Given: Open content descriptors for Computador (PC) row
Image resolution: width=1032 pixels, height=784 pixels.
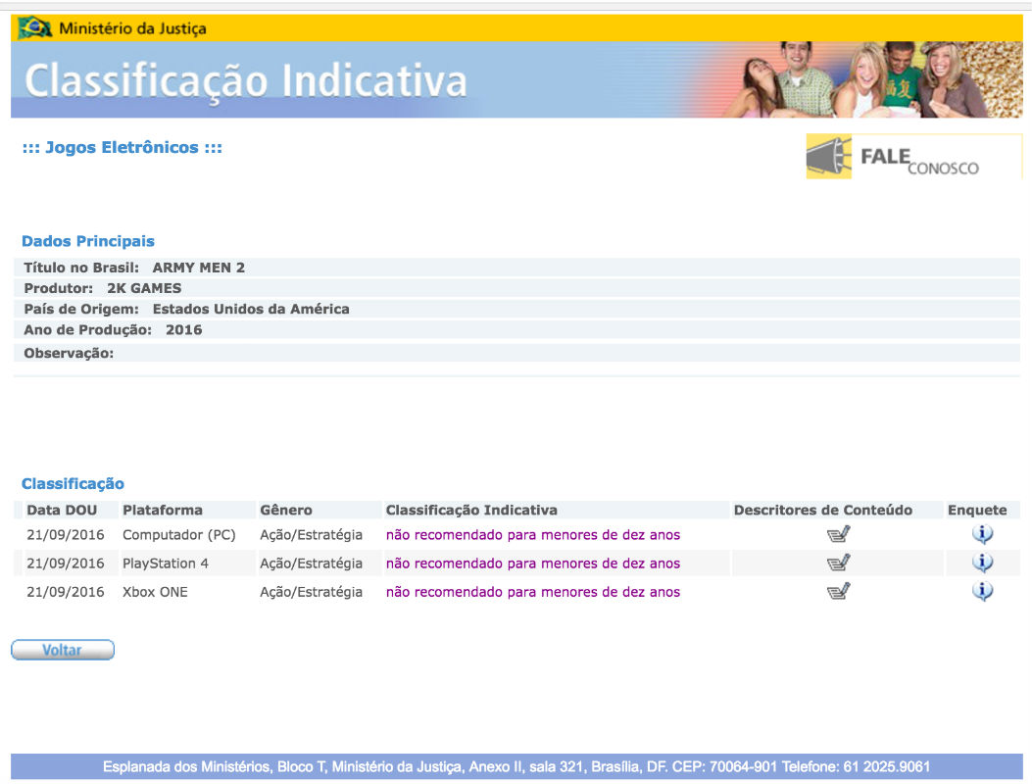Looking at the screenshot, I should [839, 534].
